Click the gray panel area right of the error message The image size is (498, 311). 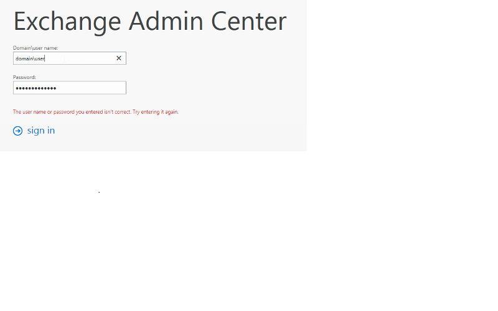[x=242, y=112]
